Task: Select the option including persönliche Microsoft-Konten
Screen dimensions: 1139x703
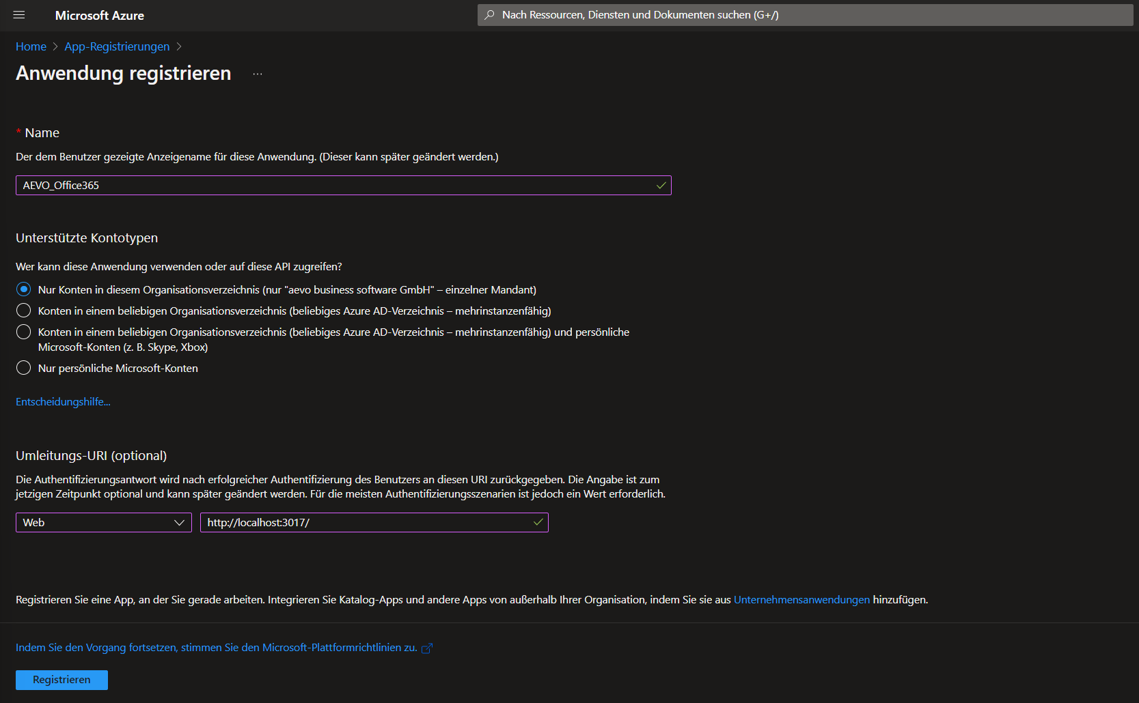Action: (x=23, y=332)
